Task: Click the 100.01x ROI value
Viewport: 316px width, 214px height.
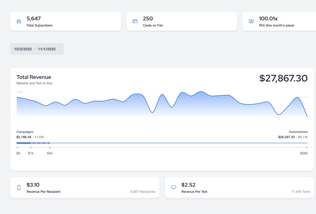Action: coord(268,19)
